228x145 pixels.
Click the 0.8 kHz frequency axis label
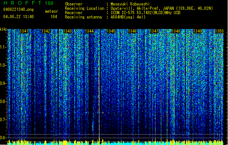[x=3, y=101]
